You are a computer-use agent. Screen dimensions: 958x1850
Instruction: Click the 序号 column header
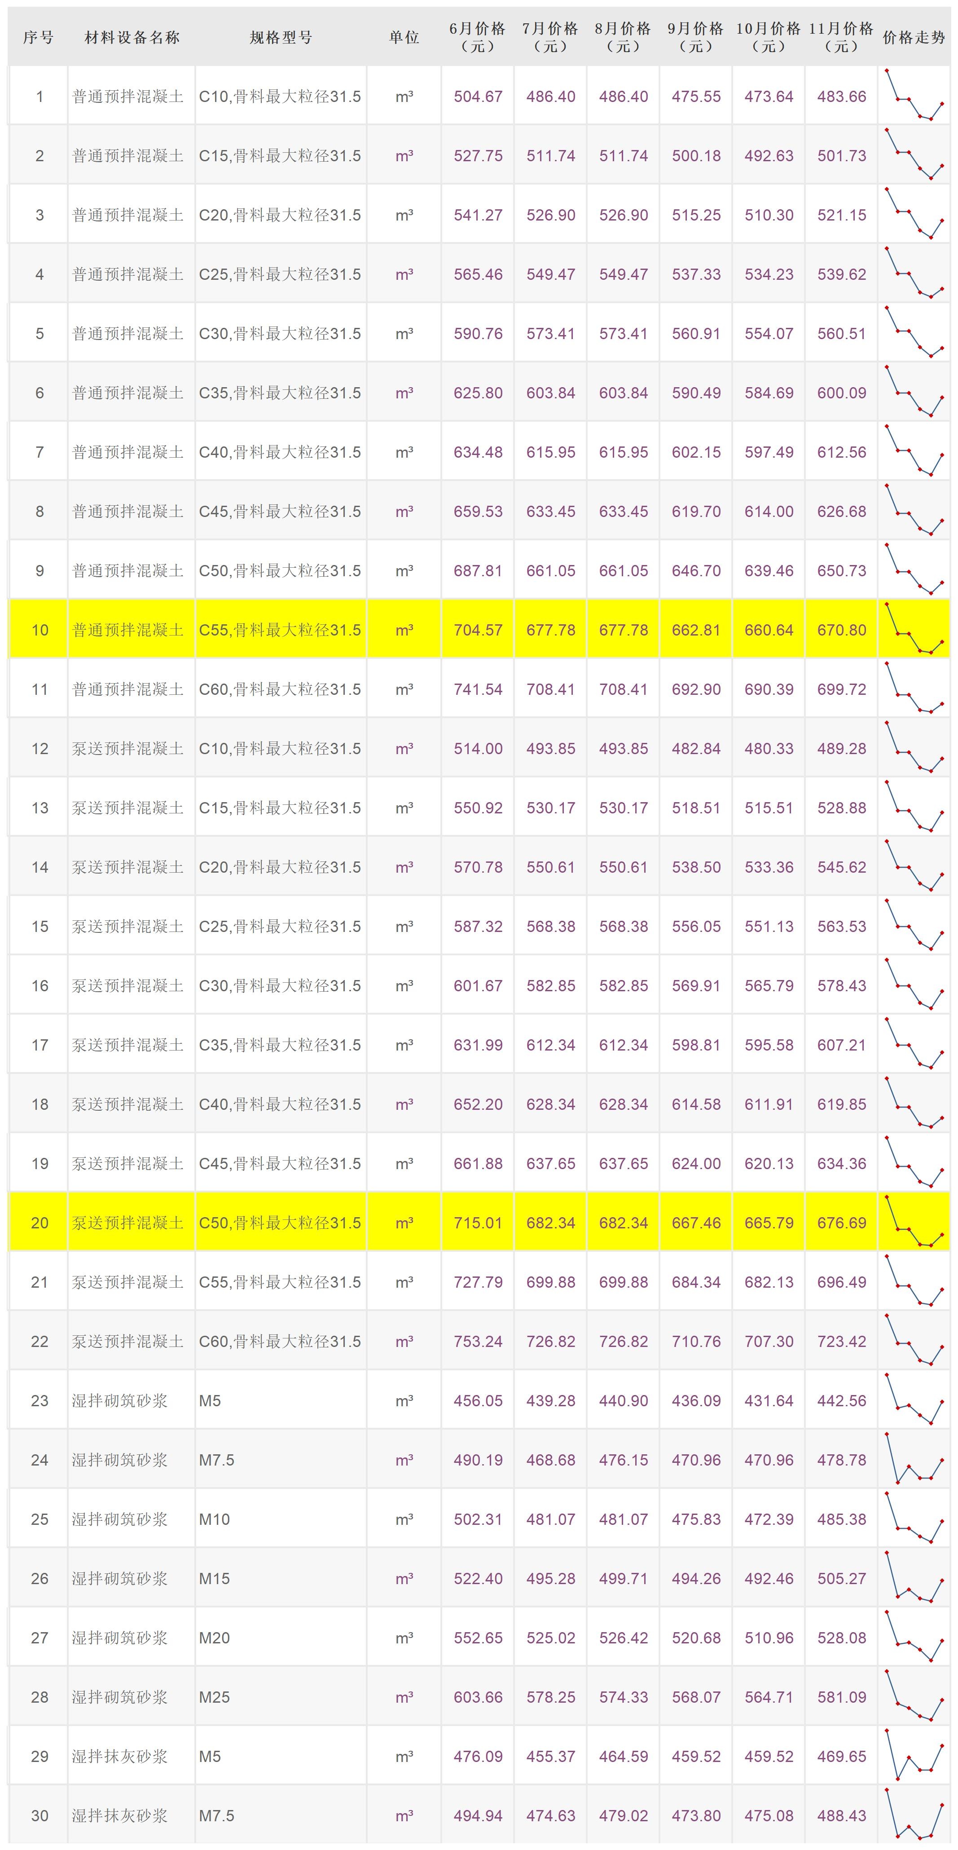tap(38, 37)
